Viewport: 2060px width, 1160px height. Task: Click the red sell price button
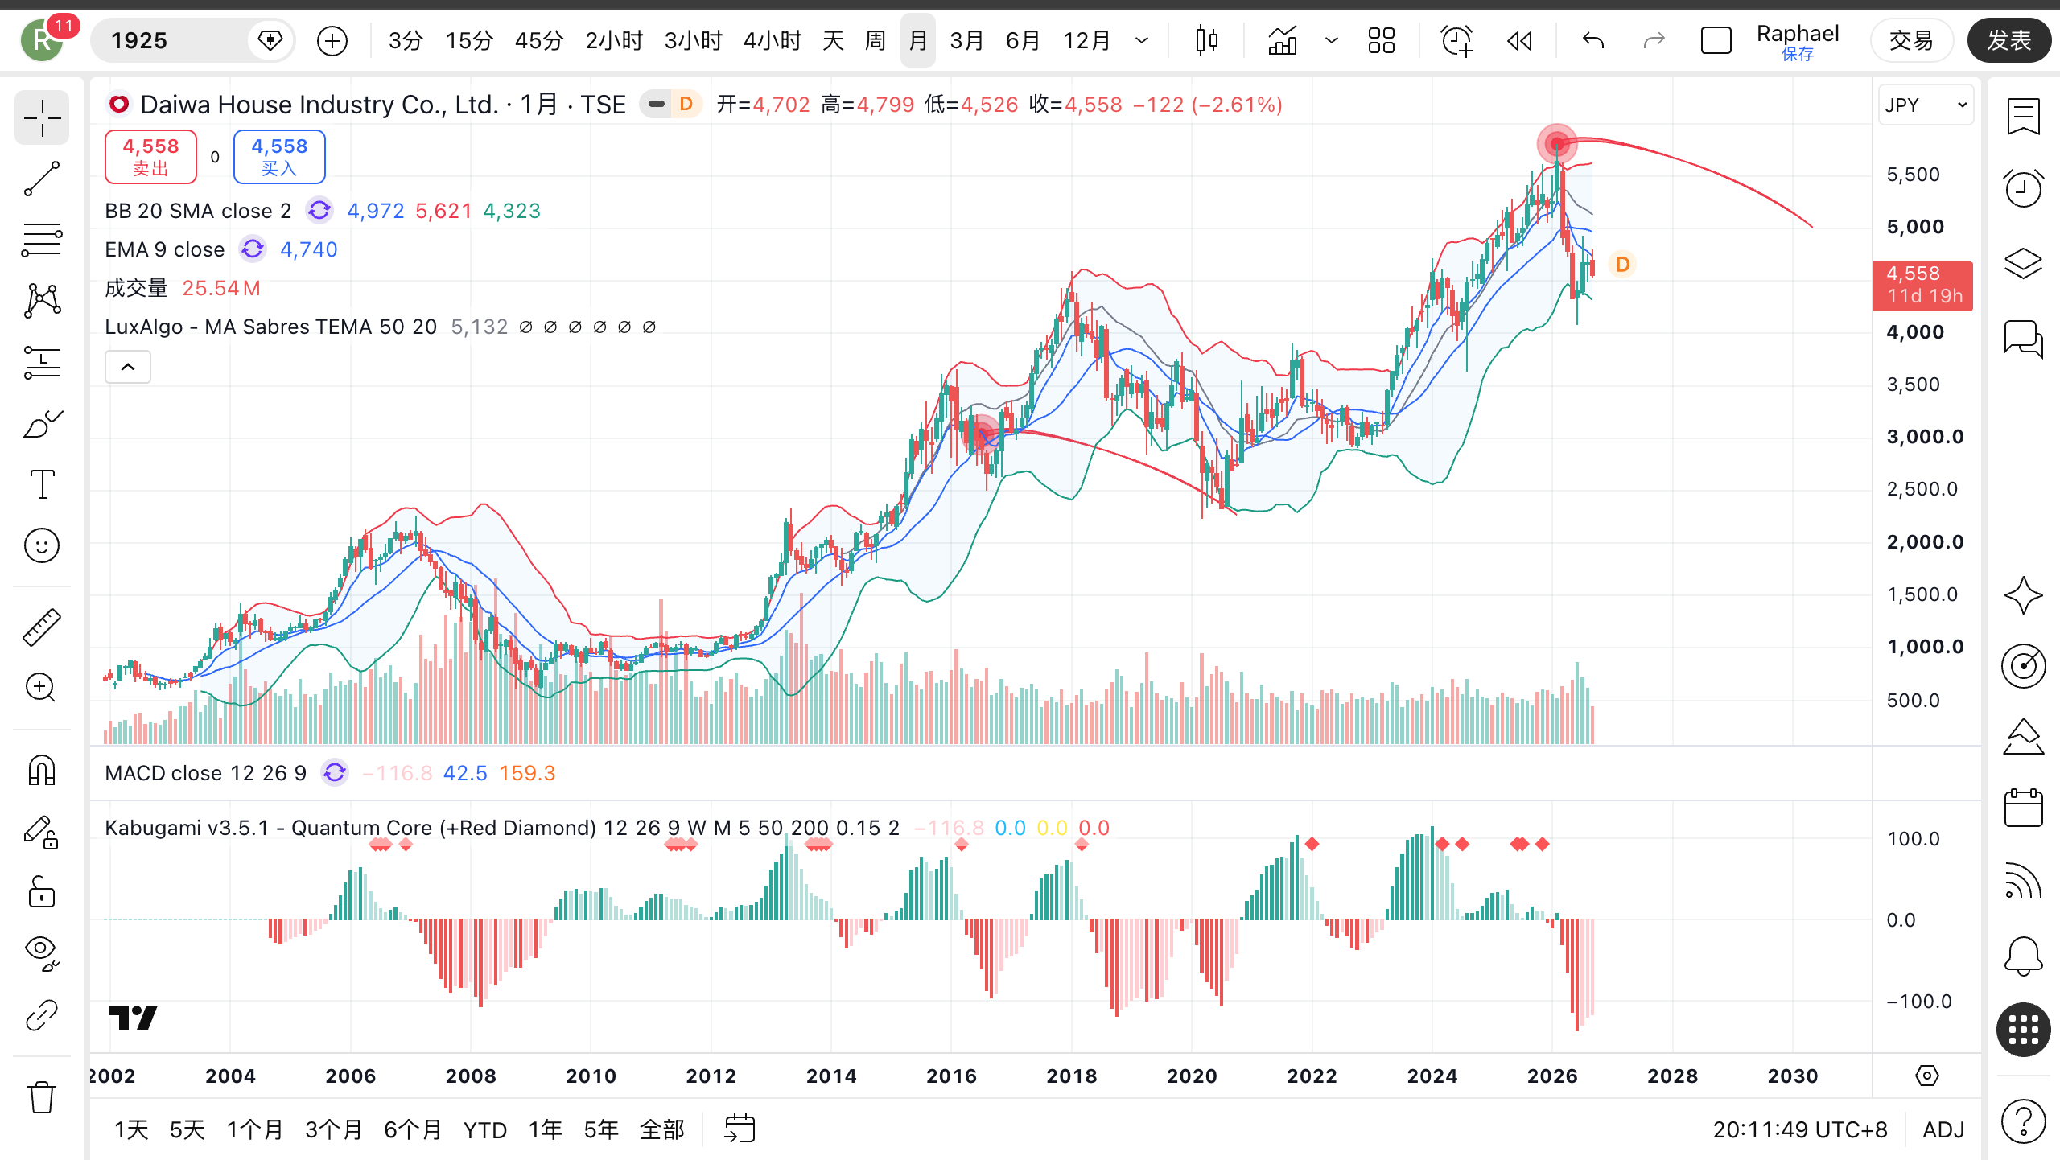pyautogui.click(x=150, y=156)
